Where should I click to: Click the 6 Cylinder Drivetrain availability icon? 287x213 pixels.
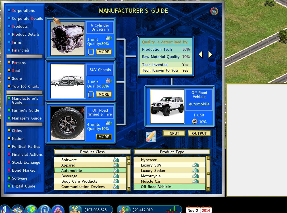[x=109, y=38]
